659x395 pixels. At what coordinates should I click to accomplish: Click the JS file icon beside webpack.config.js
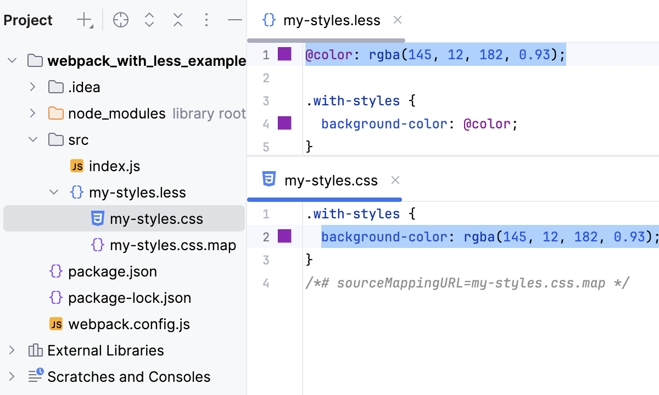(55, 324)
